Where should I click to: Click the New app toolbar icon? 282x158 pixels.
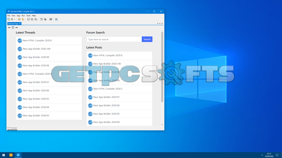tap(9, 19)
